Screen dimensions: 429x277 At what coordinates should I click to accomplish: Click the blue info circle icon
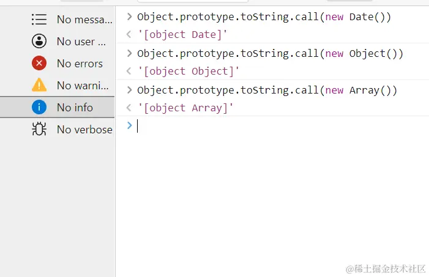pos(39,107)
